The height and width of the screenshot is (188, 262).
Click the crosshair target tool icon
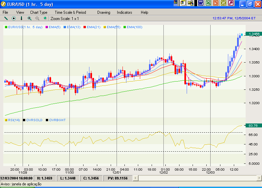point(14,18)
